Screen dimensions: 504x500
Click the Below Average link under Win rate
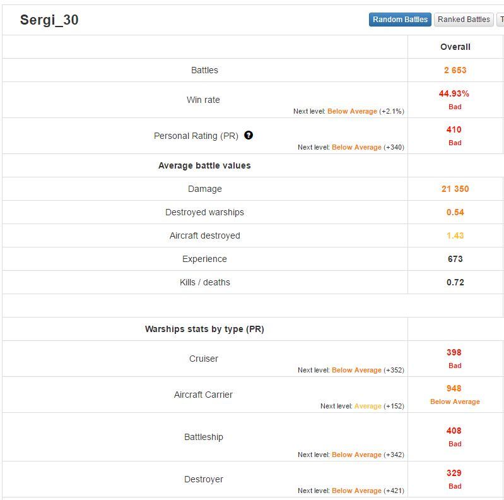click(x=352, y=111)
